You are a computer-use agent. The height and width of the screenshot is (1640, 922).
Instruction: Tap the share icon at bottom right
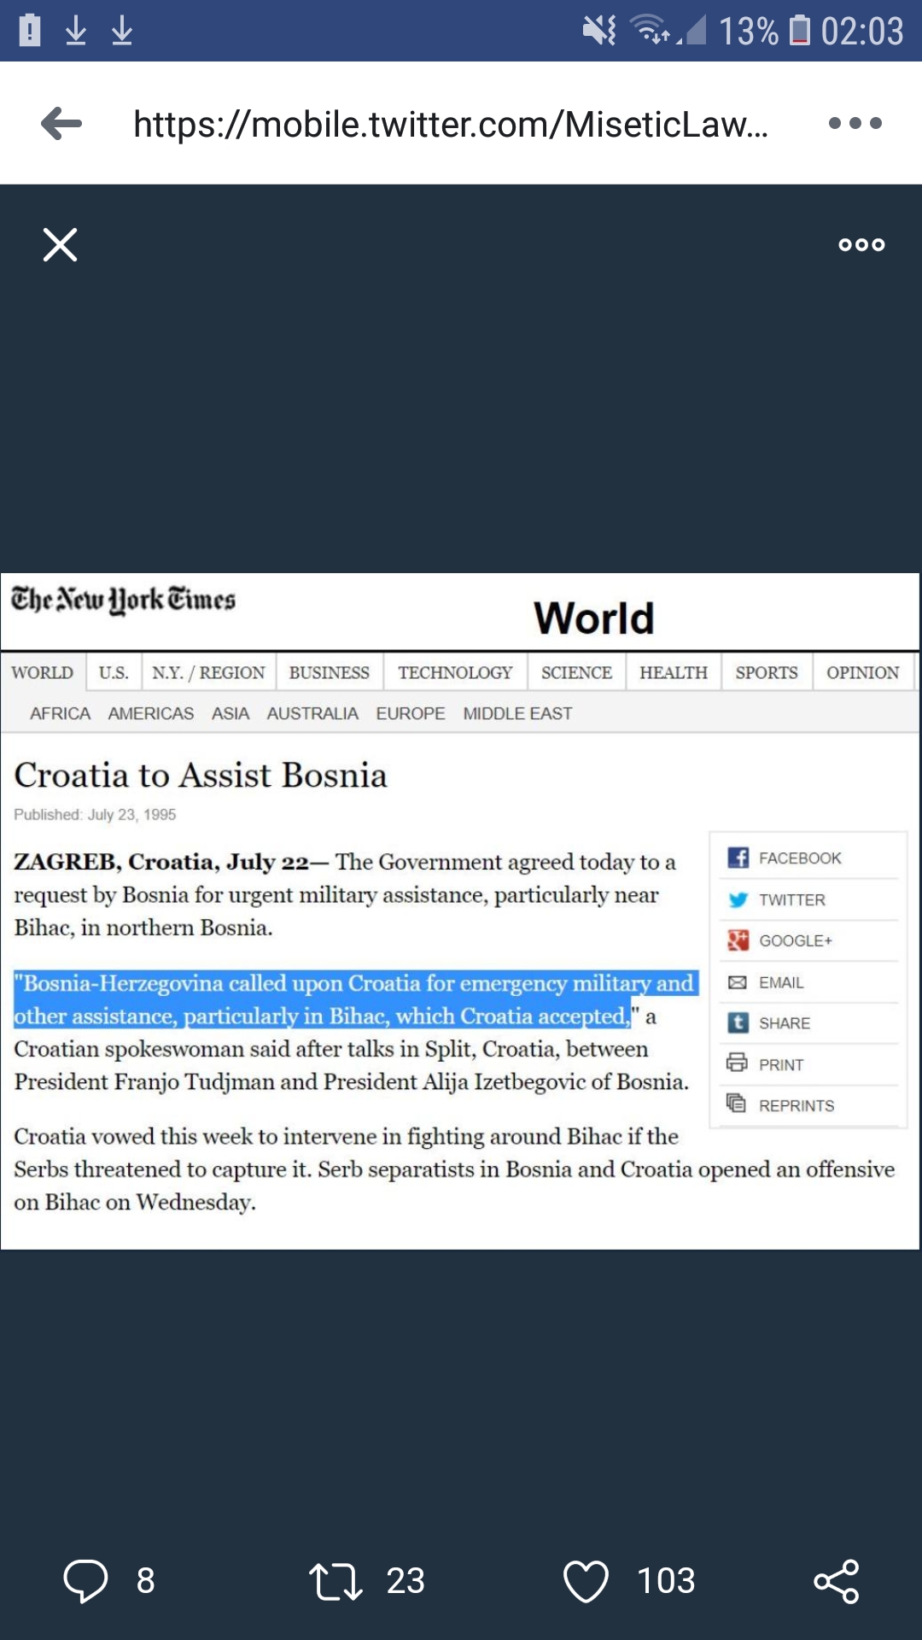[x=837, y=1581]
